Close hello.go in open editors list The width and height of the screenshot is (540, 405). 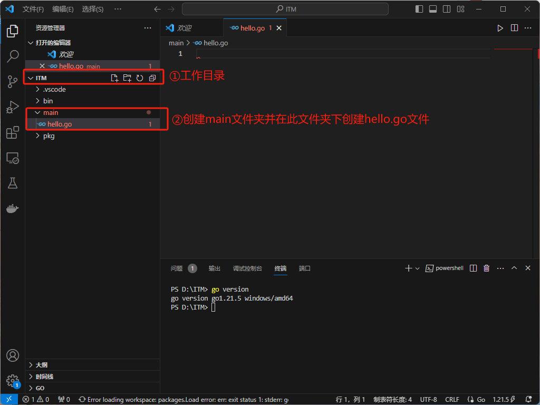pyautogui.click(x=42, y=66)
